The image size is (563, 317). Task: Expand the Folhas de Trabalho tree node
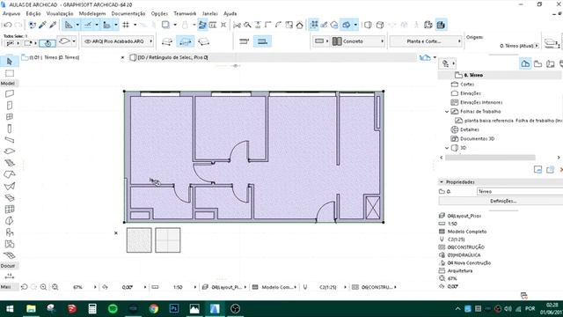pyautogui.click(x=447, y=112)
